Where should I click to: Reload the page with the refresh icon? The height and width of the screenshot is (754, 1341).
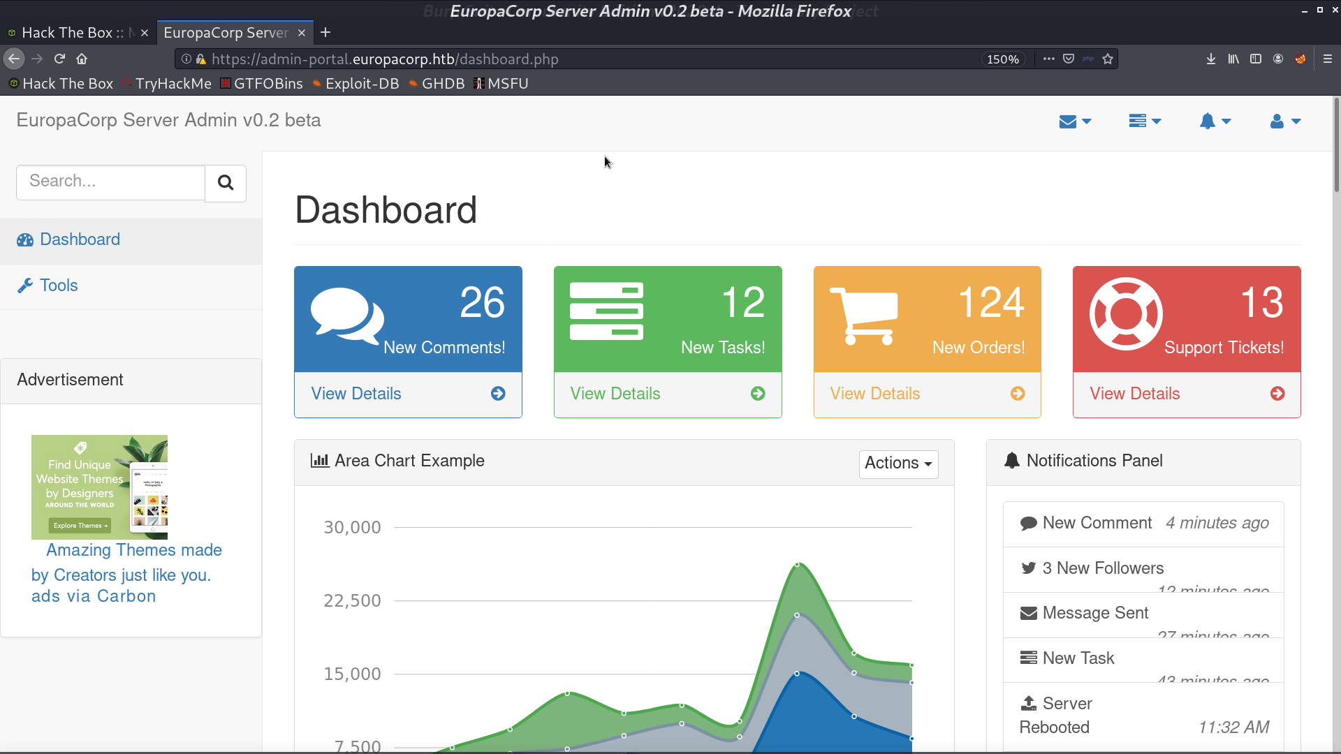pyautogui.click(x=59, y=59)
